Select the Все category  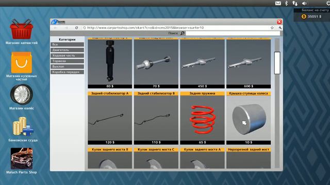click(67, 45)
